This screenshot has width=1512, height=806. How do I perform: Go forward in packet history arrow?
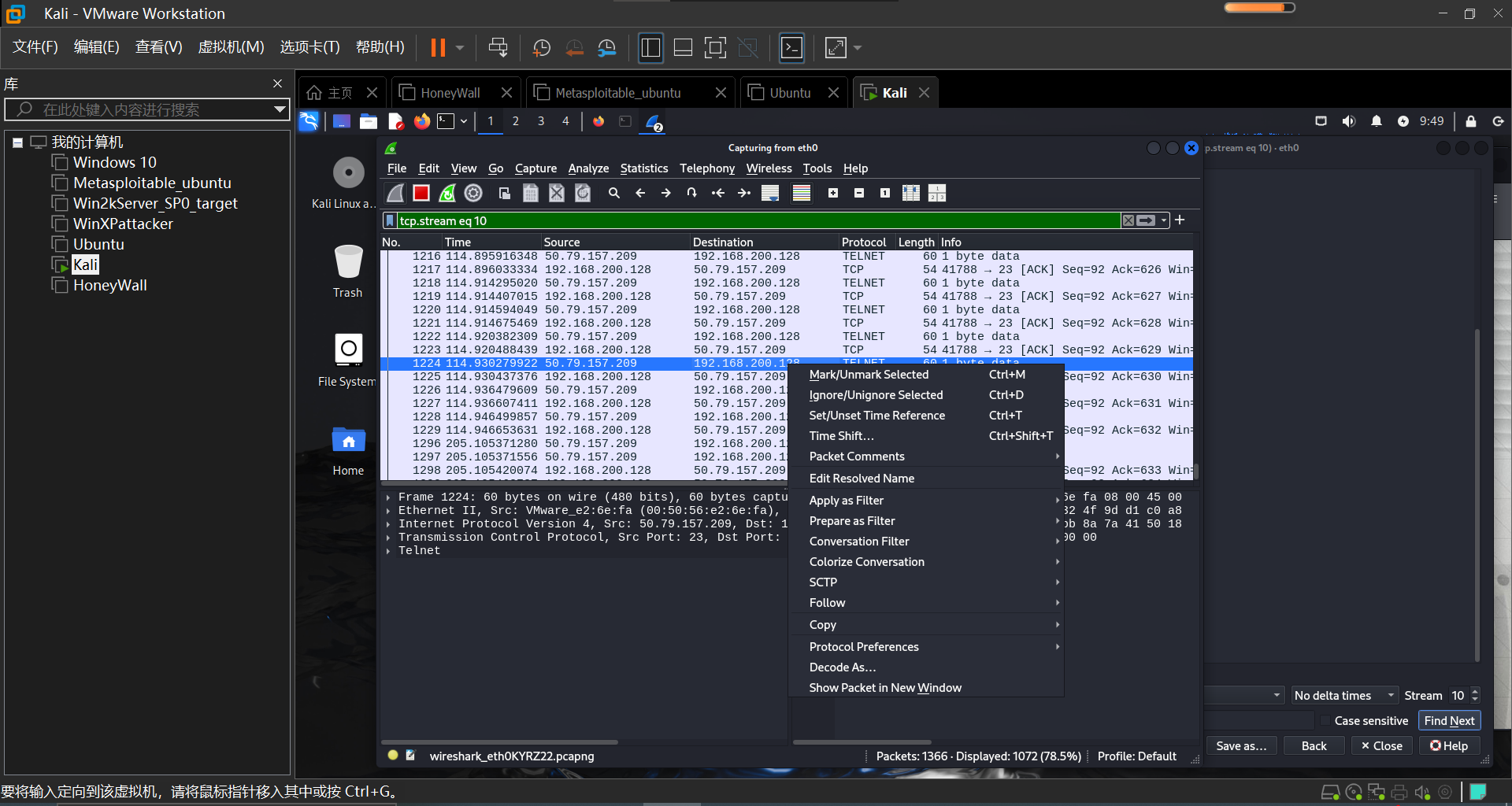(x=666, y=193)
